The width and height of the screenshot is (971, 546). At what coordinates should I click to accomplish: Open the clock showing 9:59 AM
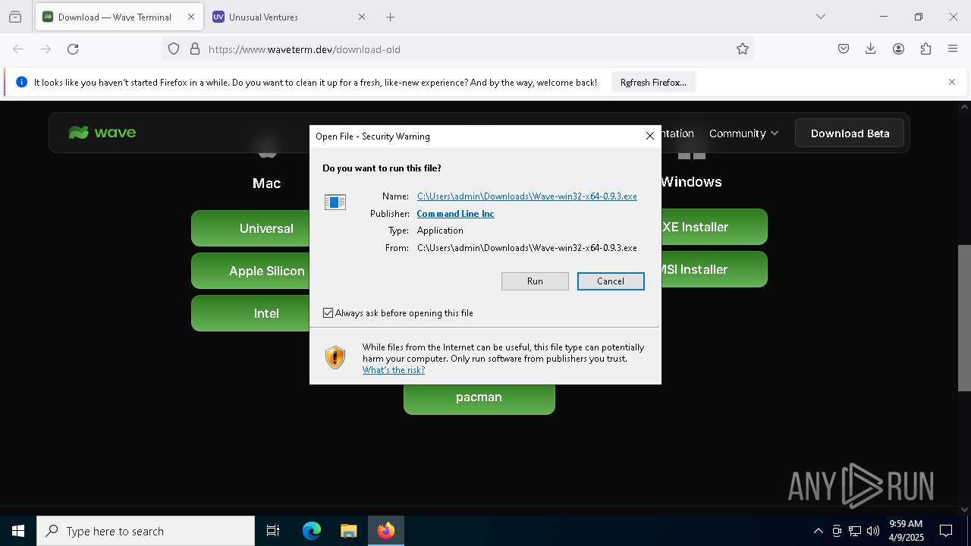(x=906, y=531)
